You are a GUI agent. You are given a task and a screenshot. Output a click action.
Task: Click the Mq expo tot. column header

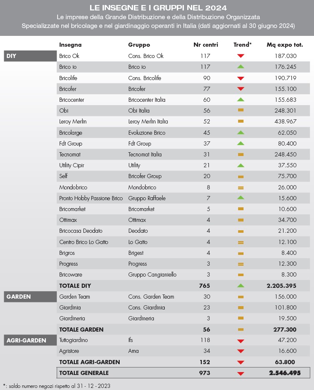tap(285, 45)
